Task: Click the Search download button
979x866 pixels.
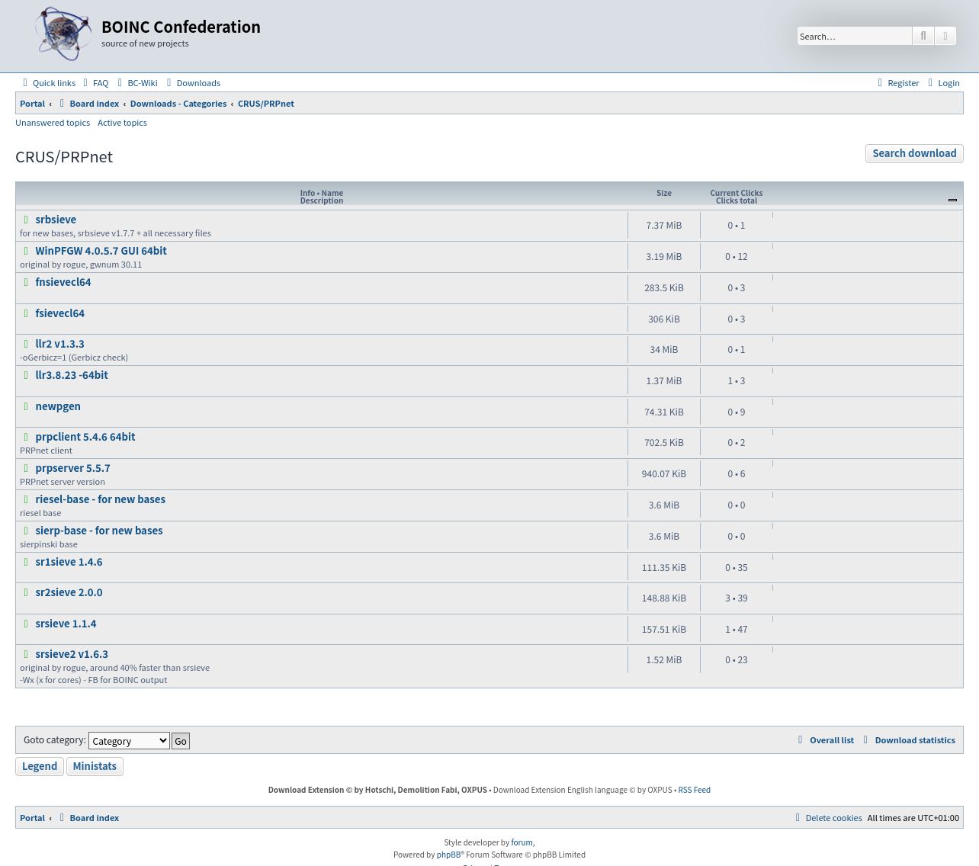Action: tap(914, 153)
